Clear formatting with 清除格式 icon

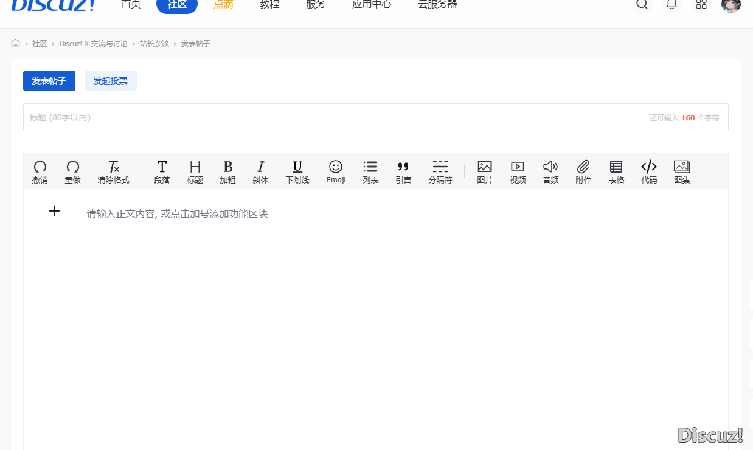click(x=114, y=171)
